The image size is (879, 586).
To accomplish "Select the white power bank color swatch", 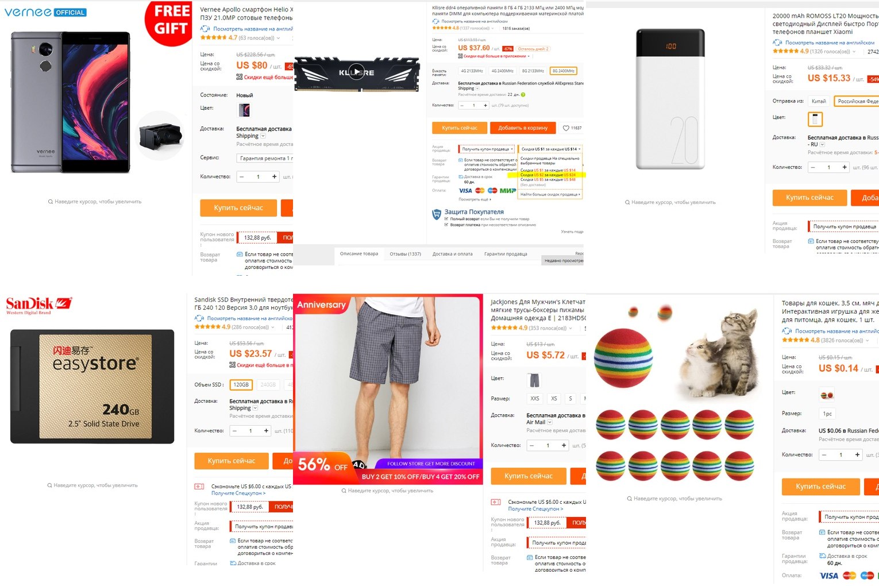I will coord(815,119).
